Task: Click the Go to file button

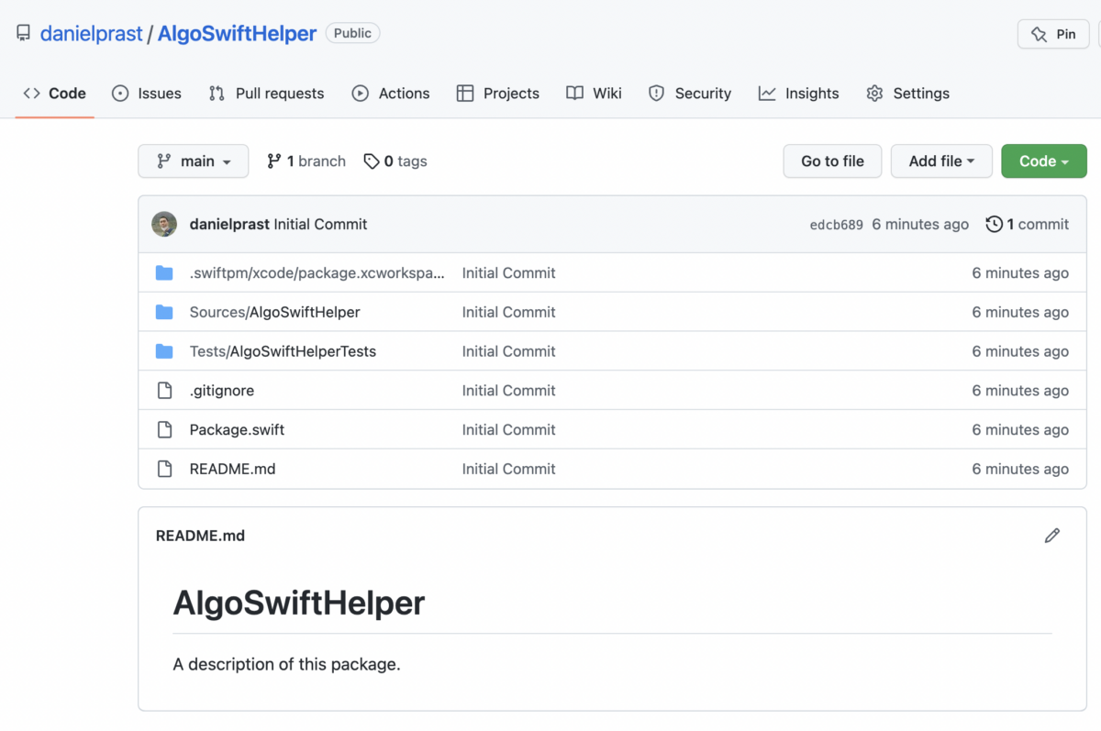Action: [832, 161]
